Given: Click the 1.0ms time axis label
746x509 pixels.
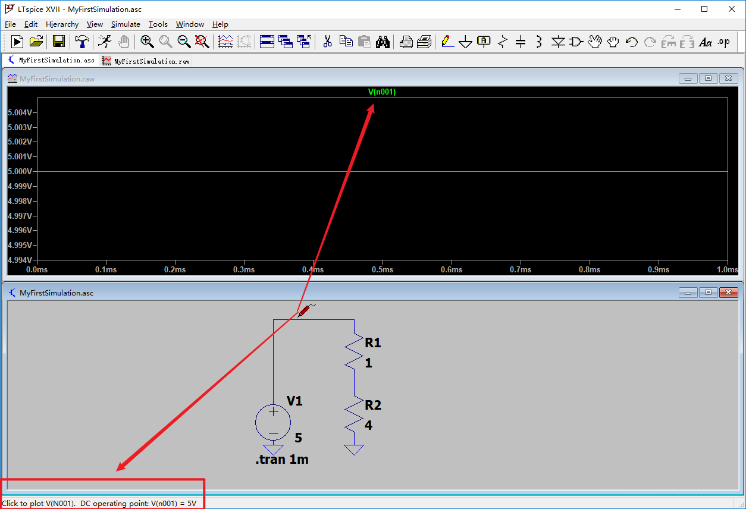Looking at the screenshot, I should 728,269.
